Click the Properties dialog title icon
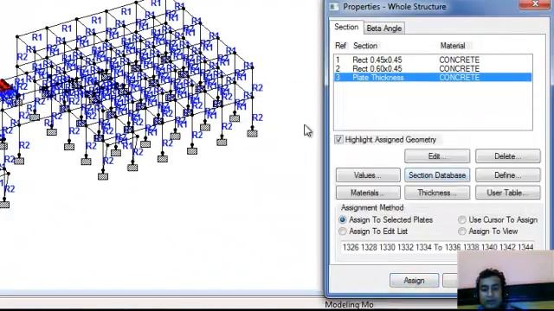Viewport: 554px width, 311px height. tap(333, 7)
